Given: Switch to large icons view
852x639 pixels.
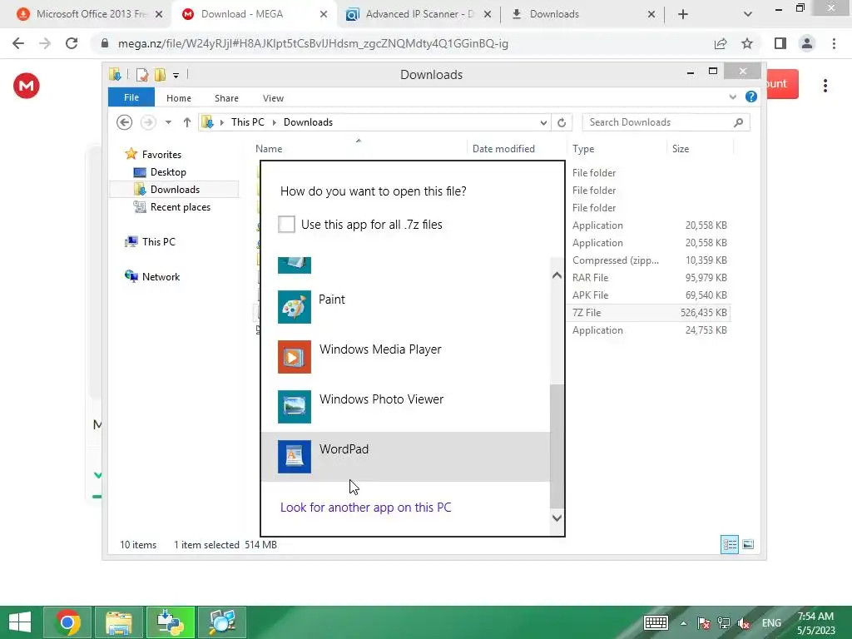Looking at the screenshot, I should pyautogui.click(x=748, y=544).
